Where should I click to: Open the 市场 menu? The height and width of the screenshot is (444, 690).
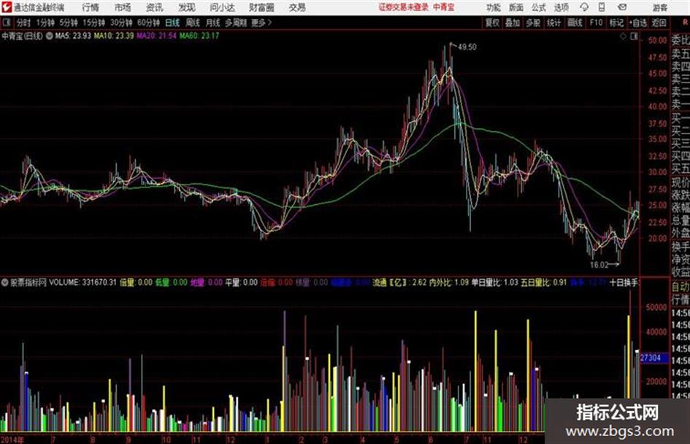tap(123, 7)
